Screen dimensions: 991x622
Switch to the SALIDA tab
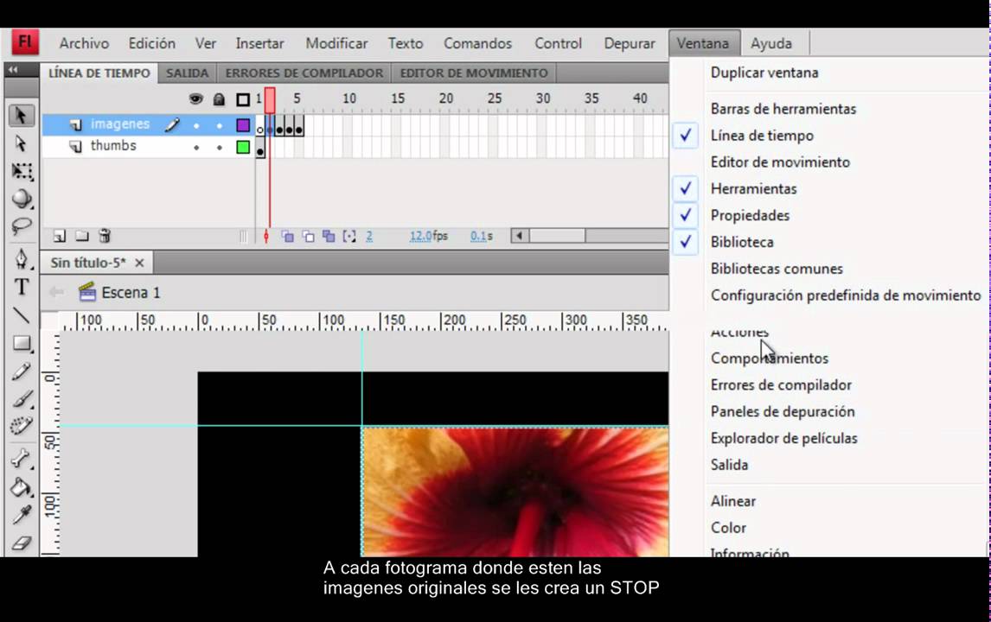coord(187,73)
